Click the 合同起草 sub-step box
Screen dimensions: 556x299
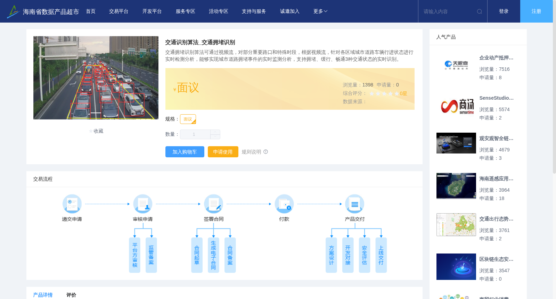(197, 255)
